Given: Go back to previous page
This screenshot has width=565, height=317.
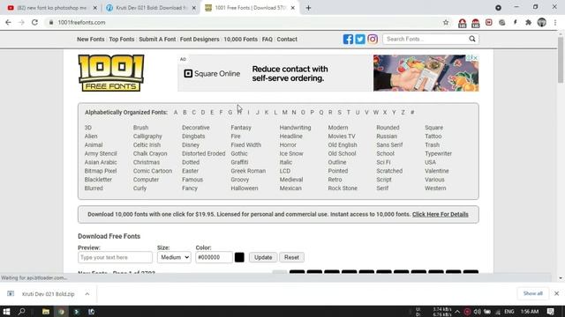Looking at the screenshot, I should pyautogui.click(x=8, y=22).
